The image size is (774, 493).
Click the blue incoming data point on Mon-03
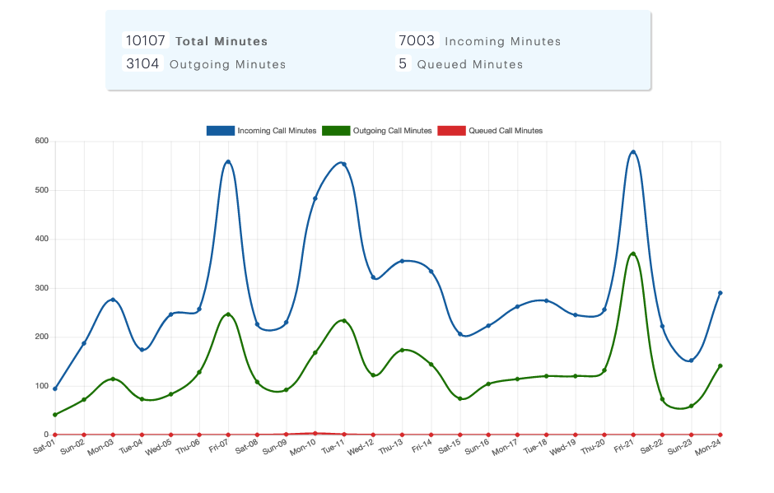click(x=113, y=300)
